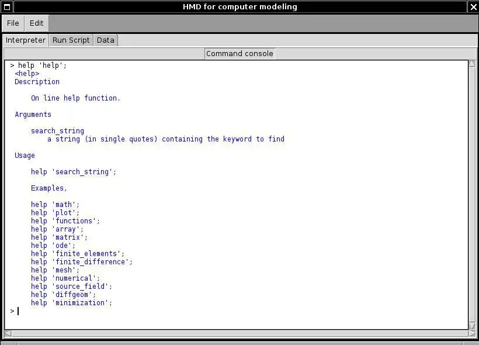Screen dimensions: 479x345
Task: Click the "a string (in single quotes)" line
Action: [x=166, y=139]
